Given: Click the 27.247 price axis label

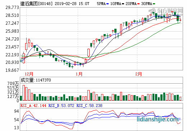Looking at the screenshot, I should click(x=12, y=23).
